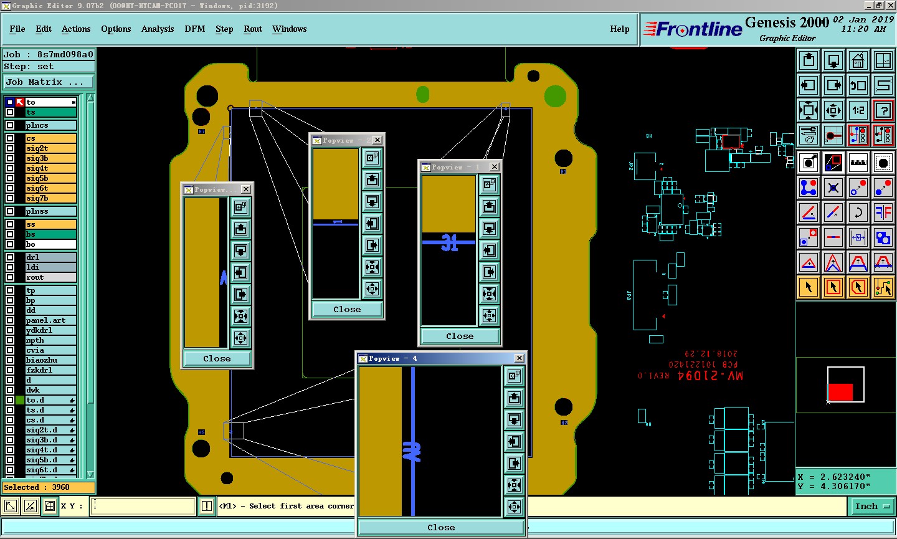Image resolution: width=897 pixels, height=539 pixels.
Task: Click the pan left view icon
Action: (x=809, y=85)
